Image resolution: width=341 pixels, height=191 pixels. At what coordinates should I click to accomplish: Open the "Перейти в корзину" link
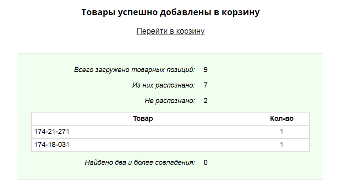click(x=170, y=31)
